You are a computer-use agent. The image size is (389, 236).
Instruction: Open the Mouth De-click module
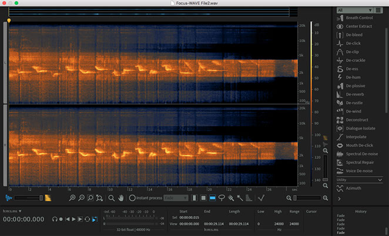pyautogui.click(x=360, y=145)
